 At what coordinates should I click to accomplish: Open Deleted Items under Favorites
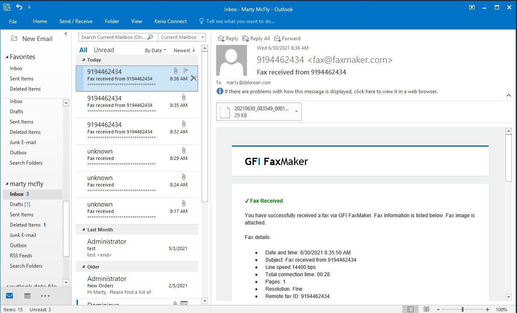pyautogui.click(x=25, y=89)
